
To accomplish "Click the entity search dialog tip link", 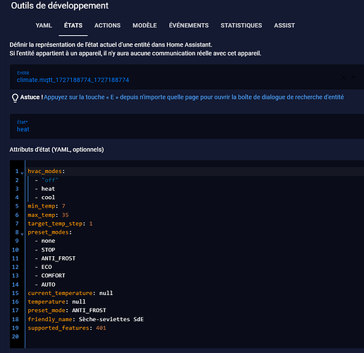I will point(194,97).
